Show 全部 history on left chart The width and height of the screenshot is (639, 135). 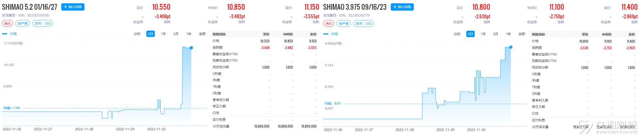[x=202, y=34]
